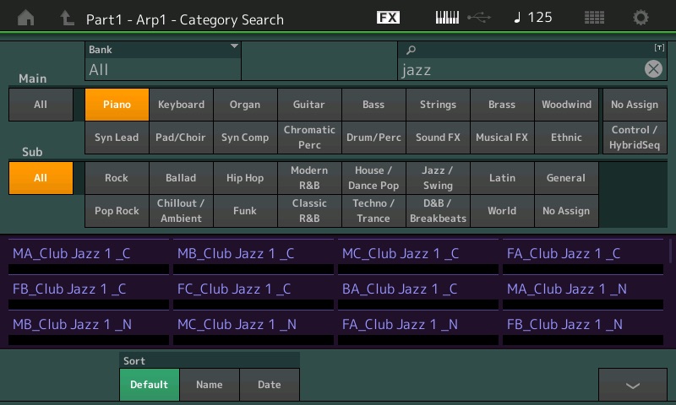The height and width of the screenshot is (405, 676).
Task: Choose the Ethnic category
Action: (x=566, y=138)
